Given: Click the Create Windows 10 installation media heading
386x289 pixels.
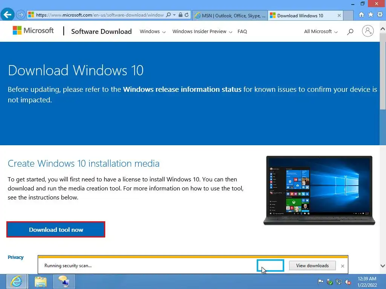Looking at the screenshot, I should (x=83, y=163).
